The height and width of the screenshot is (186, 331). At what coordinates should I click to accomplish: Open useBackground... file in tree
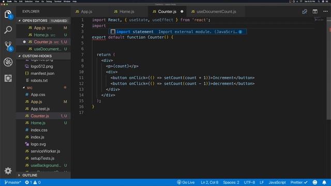43,165
